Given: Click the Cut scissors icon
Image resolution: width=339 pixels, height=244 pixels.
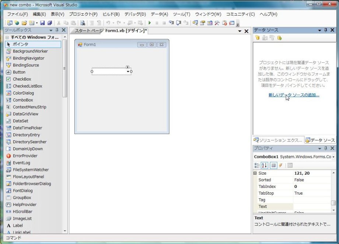Looking at the screenshot, I should pos(59,23).
